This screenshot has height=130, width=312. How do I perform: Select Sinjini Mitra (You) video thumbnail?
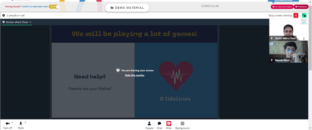[289, 30]
